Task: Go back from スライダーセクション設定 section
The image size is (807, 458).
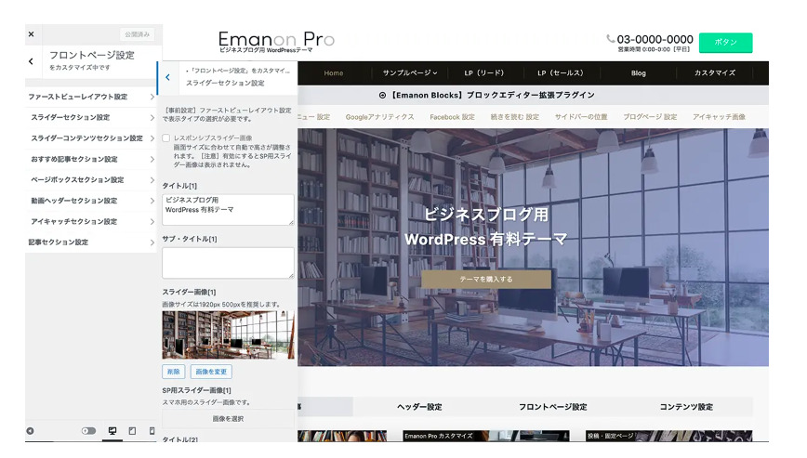Action: 167,77
